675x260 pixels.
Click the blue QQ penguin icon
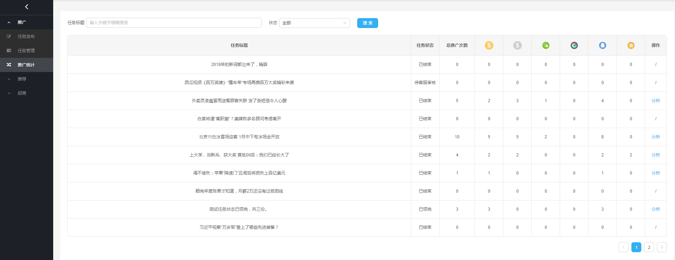pyautogui.click(x=602, y=45)
